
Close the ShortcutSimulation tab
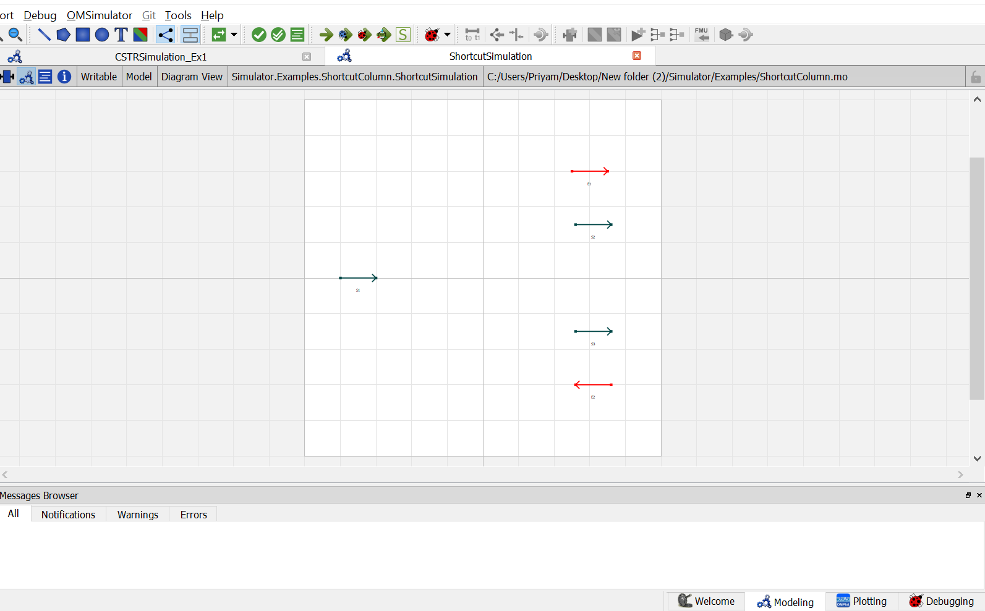[637, 56]
